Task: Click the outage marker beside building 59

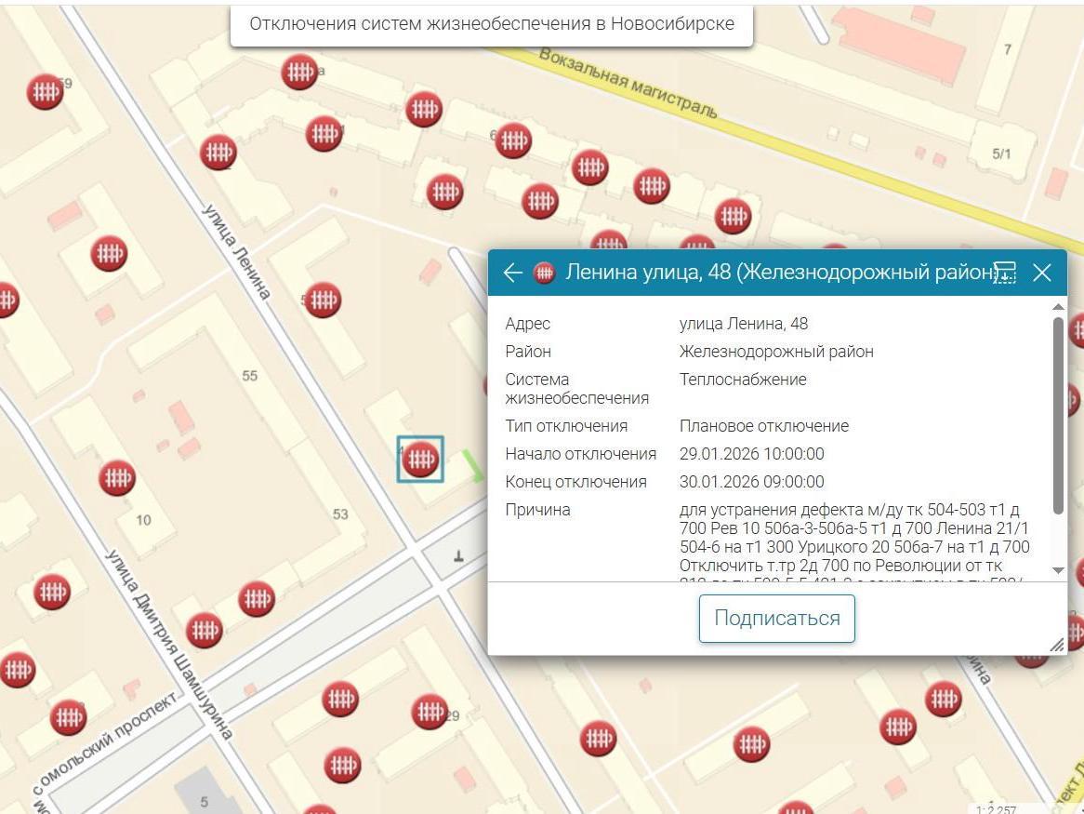Action: click(44, 91)
